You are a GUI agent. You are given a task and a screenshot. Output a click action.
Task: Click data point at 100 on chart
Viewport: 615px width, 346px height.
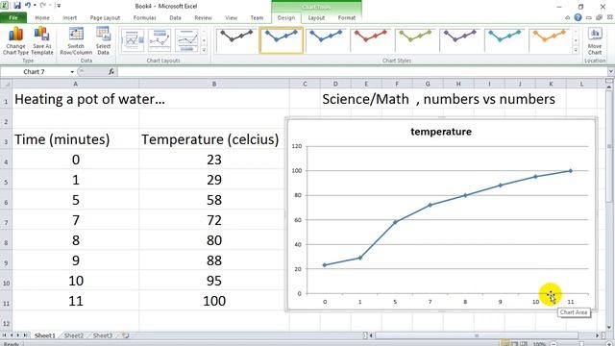pos(571,171)
